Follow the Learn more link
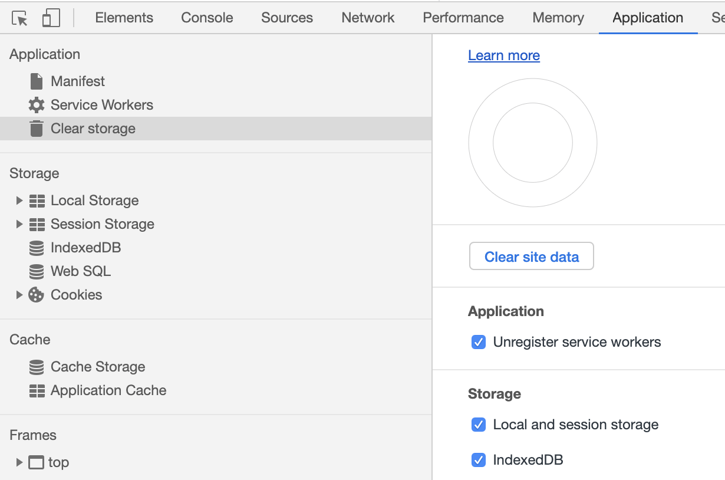This screenshot has width=725, height=480. pyautogui.click(x=503, y=55)
